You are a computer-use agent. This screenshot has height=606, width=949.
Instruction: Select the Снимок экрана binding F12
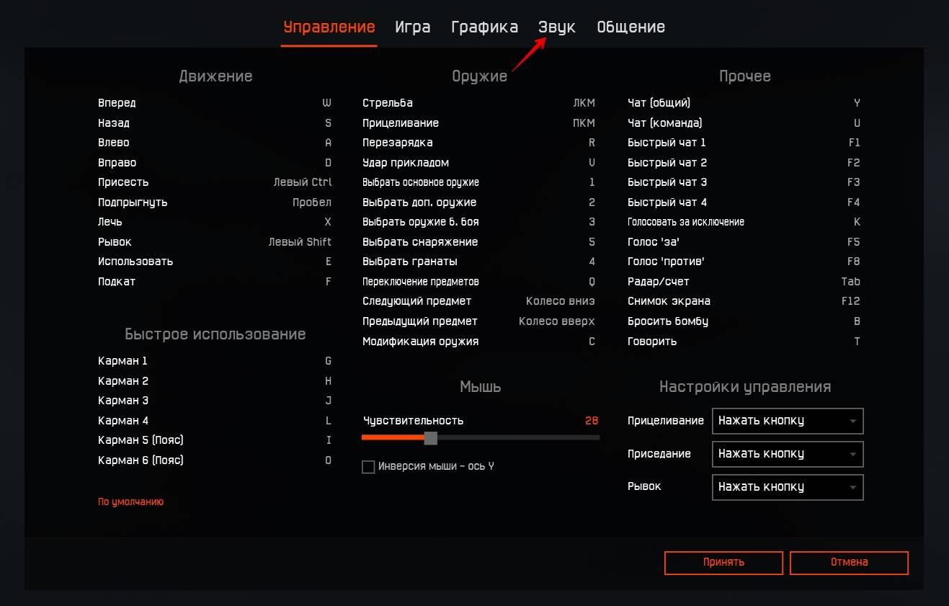click(850, 301)
